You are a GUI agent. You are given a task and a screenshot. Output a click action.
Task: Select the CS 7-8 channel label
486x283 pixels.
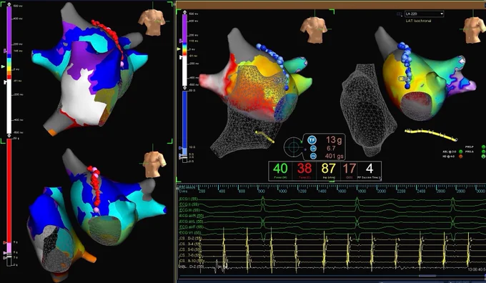tap(191, 255)
